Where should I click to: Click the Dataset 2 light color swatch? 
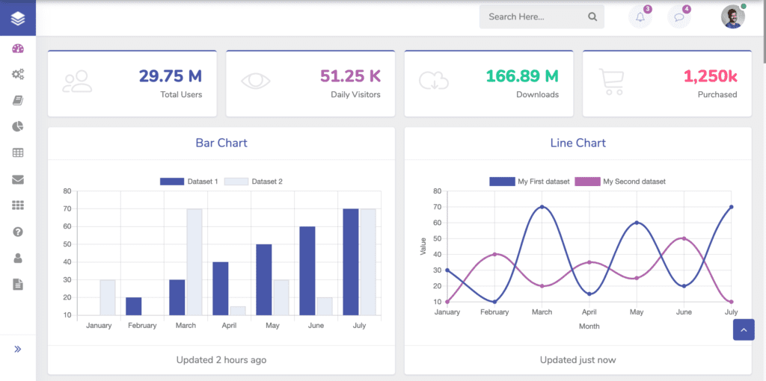[x=236, y=182]
